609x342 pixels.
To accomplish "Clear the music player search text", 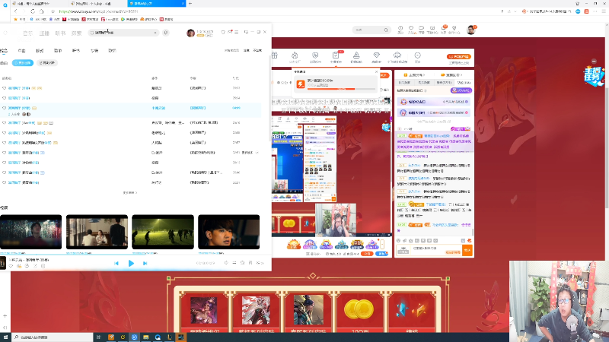I will [x=155, y=33].
